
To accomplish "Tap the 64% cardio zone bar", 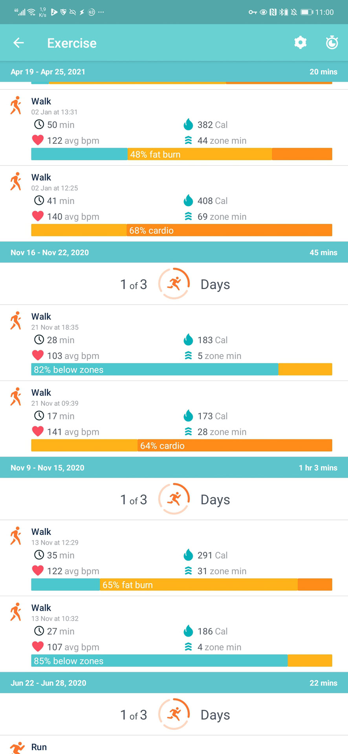I will 181,446.
